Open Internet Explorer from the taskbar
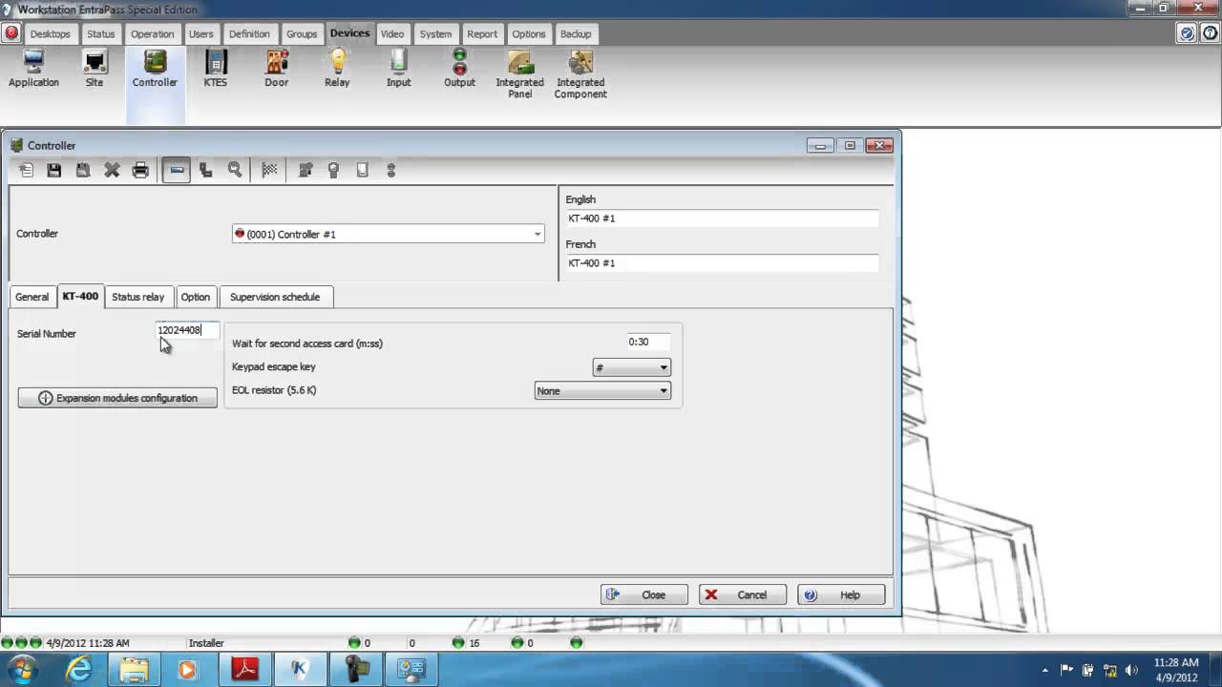 coord(78,669)
